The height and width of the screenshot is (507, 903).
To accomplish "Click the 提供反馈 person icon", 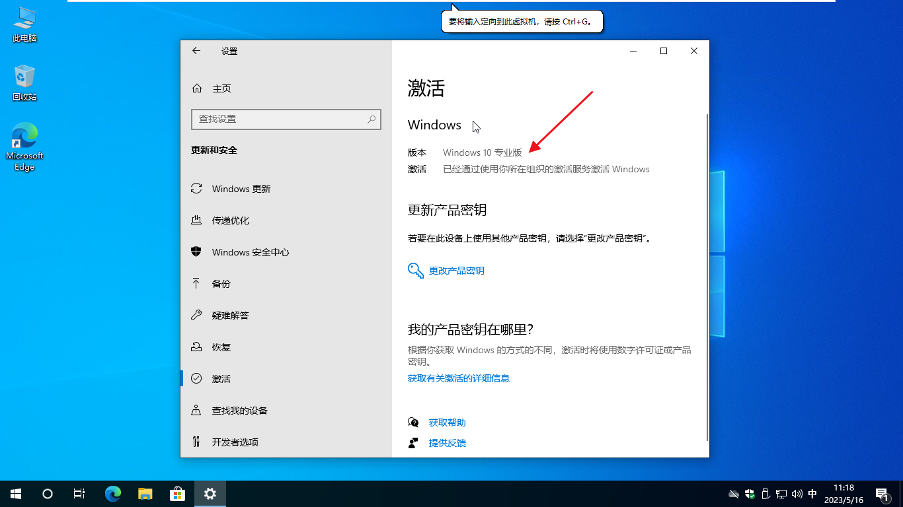I will coord(414,443).
